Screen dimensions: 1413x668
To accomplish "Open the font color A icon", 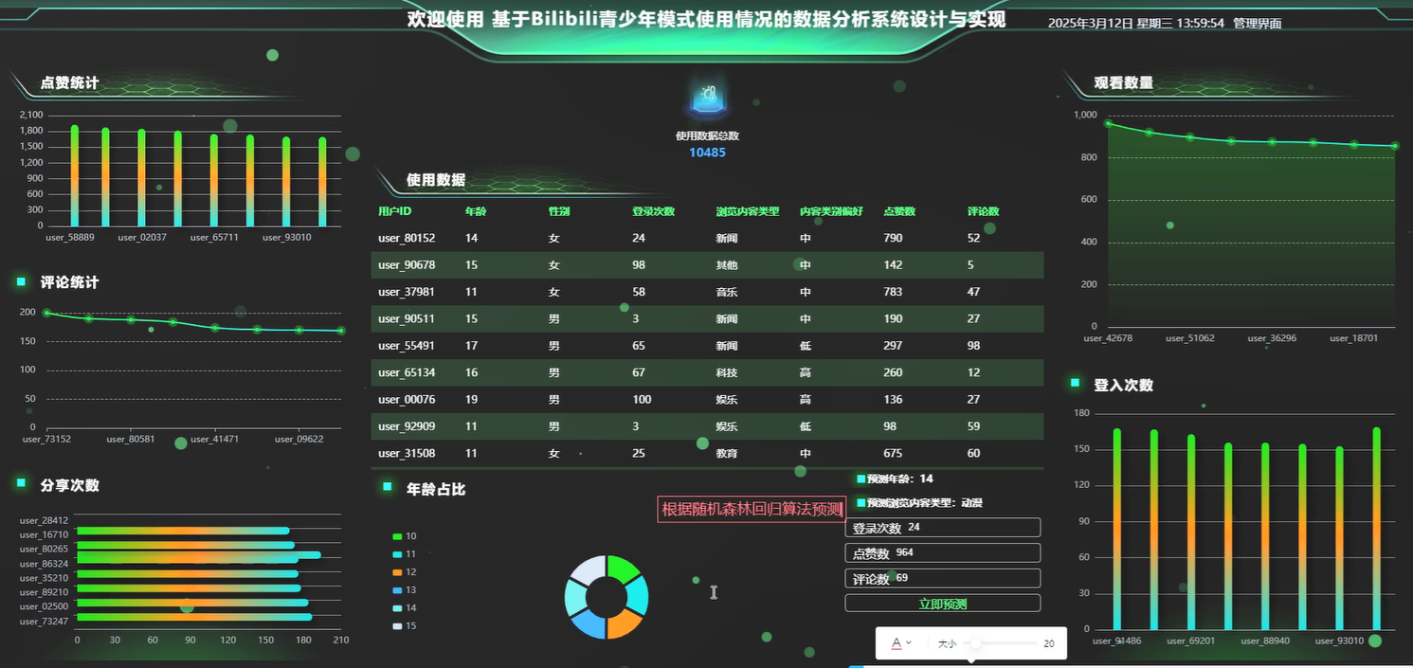I will click(x=897, y=643).
